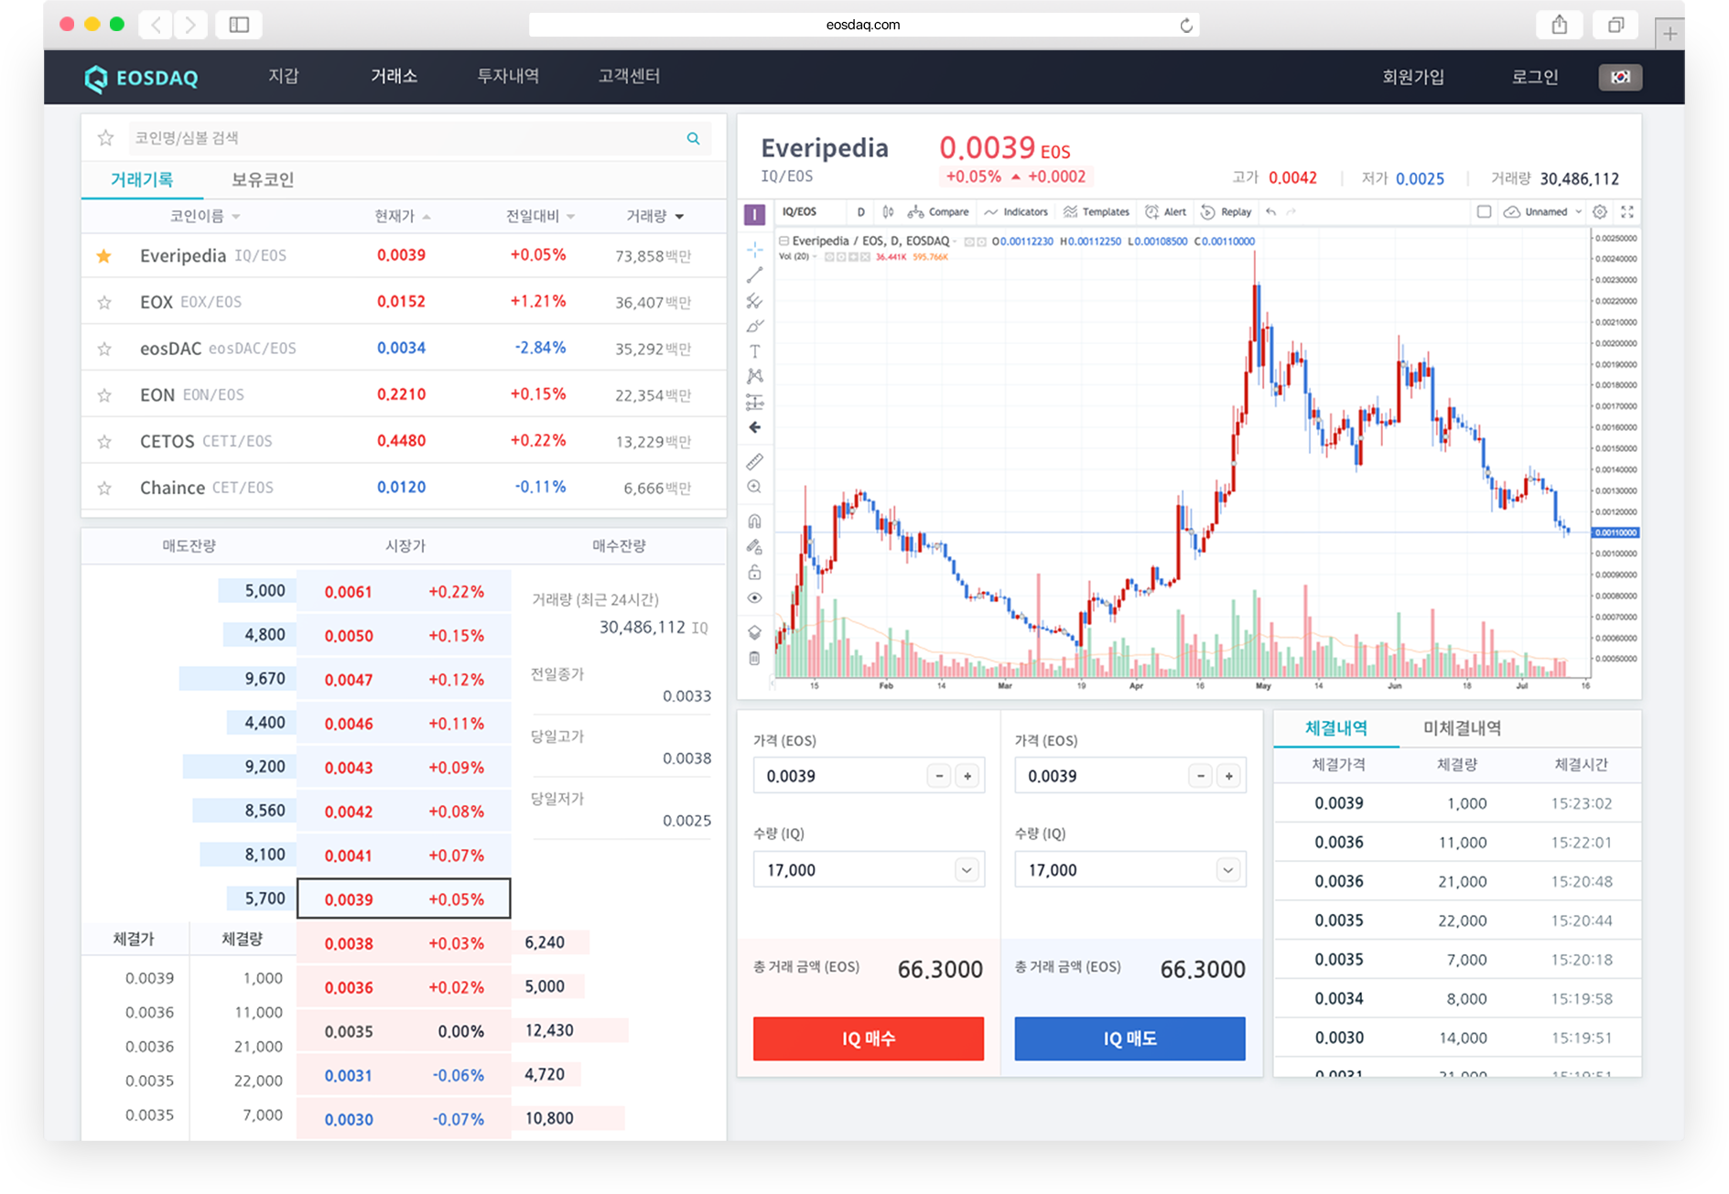
Task: Open 고객센터 menu in navigation
Action: 629,77
